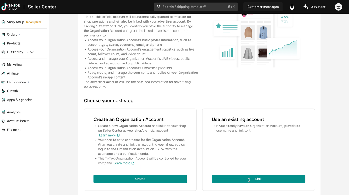Click the Apps & agencies grid icon

[3, 100]
